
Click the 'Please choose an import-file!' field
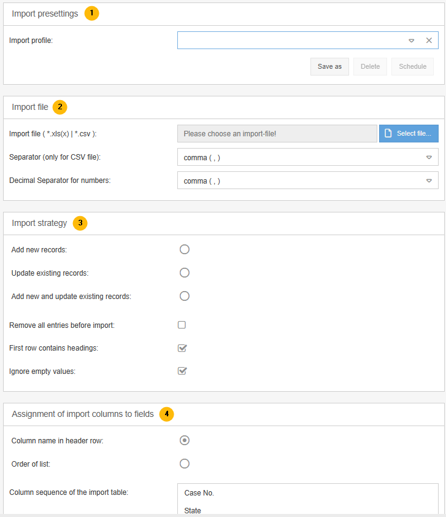point(277,133)
